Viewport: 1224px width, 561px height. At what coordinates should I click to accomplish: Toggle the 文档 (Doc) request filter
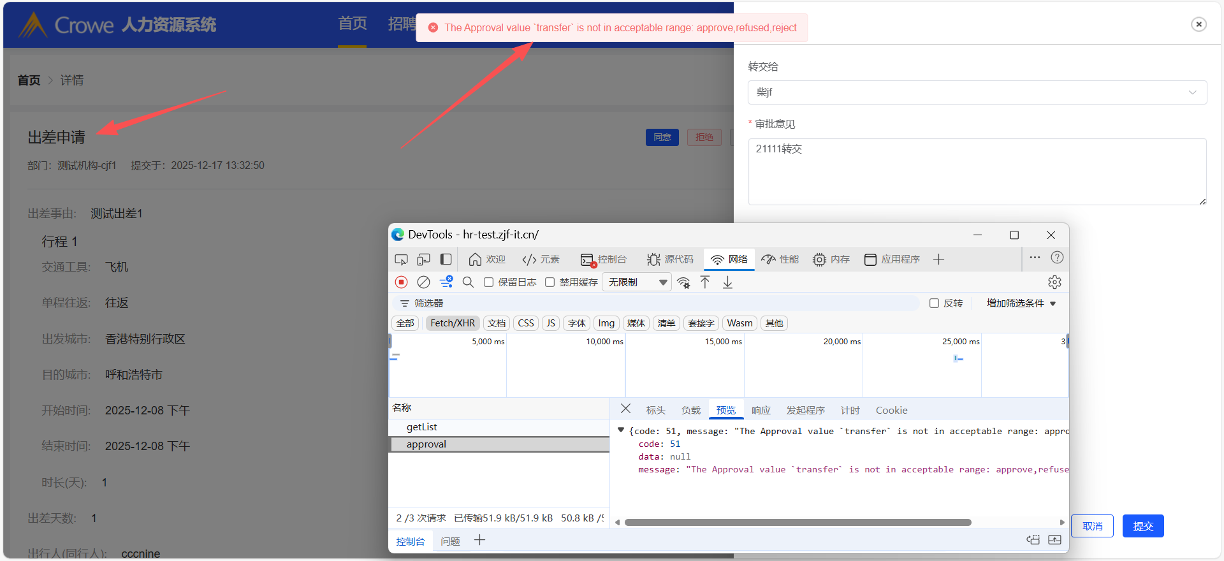497,323
